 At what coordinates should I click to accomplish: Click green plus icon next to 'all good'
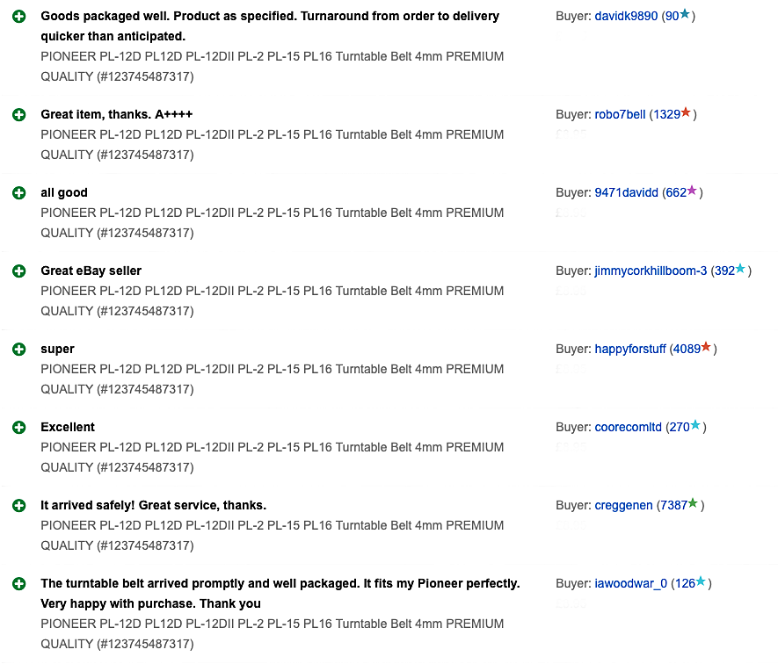point(19,193)
